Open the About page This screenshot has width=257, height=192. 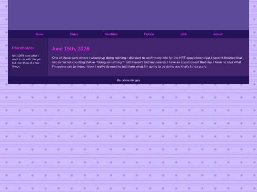pyautogui.click(x=218, y=34)
